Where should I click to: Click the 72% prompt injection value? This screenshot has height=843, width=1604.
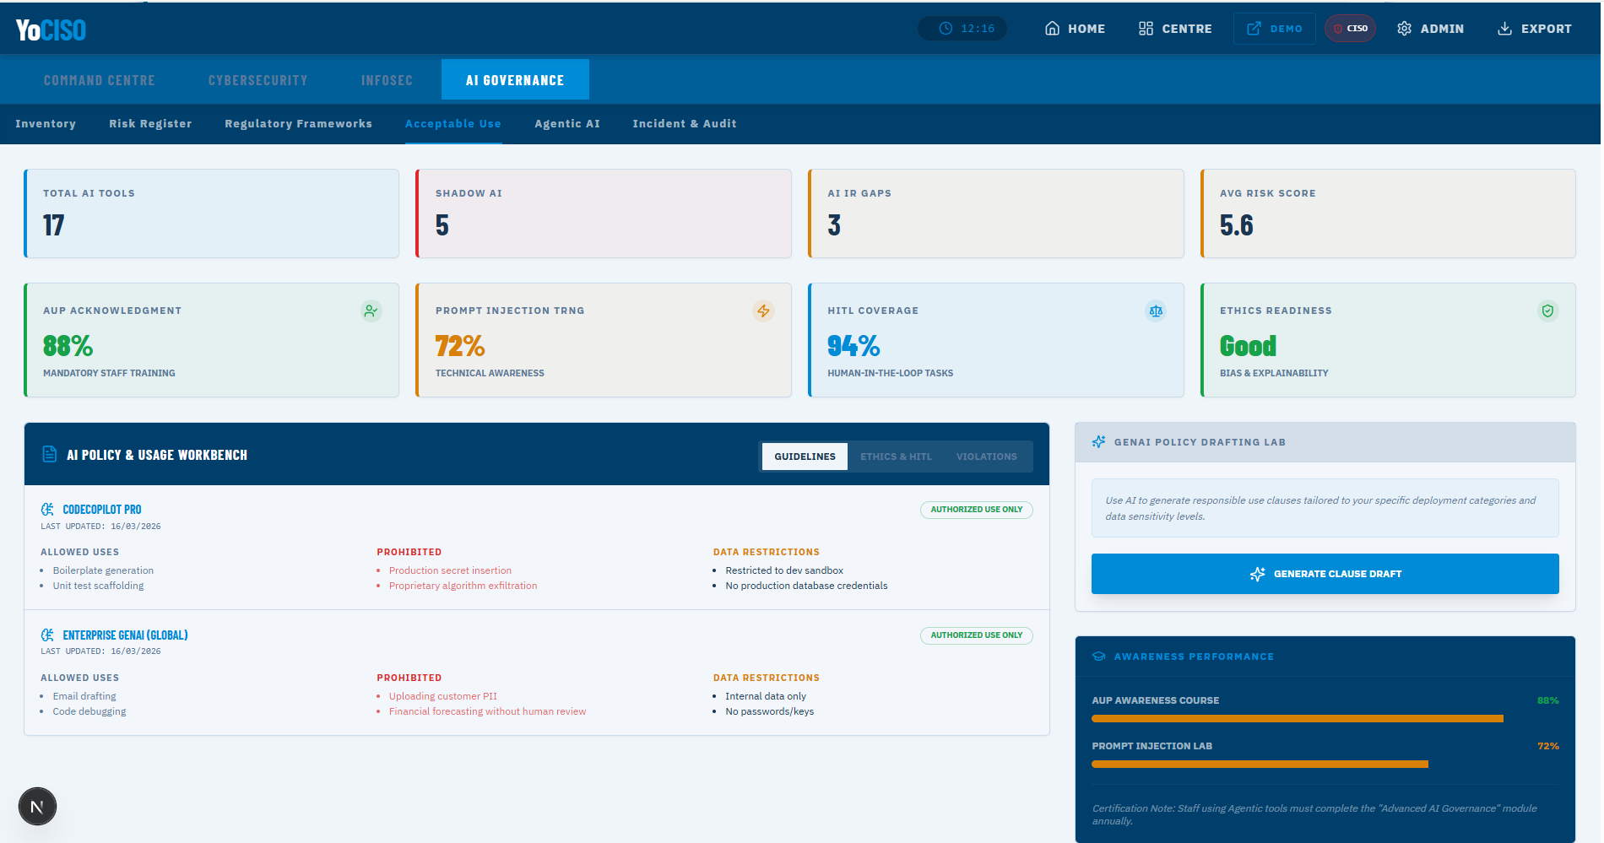(x=460, y=346)
